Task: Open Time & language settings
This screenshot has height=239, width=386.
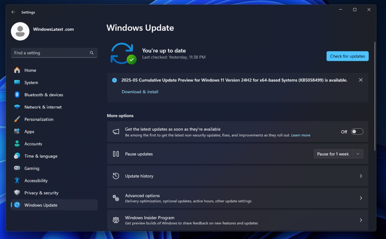Action: 54,156
